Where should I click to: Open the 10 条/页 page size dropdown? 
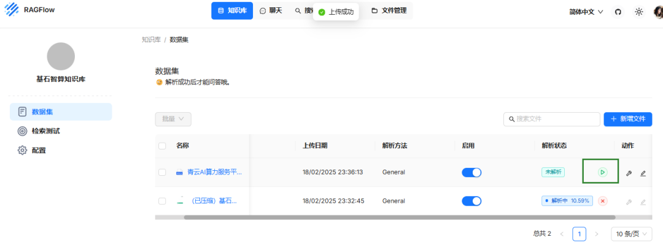click(632, 233)
